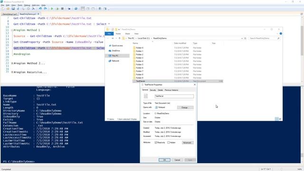304x171 pixels.
Task: Collapse the region Method 1 block
Action: tap(12, 30)
